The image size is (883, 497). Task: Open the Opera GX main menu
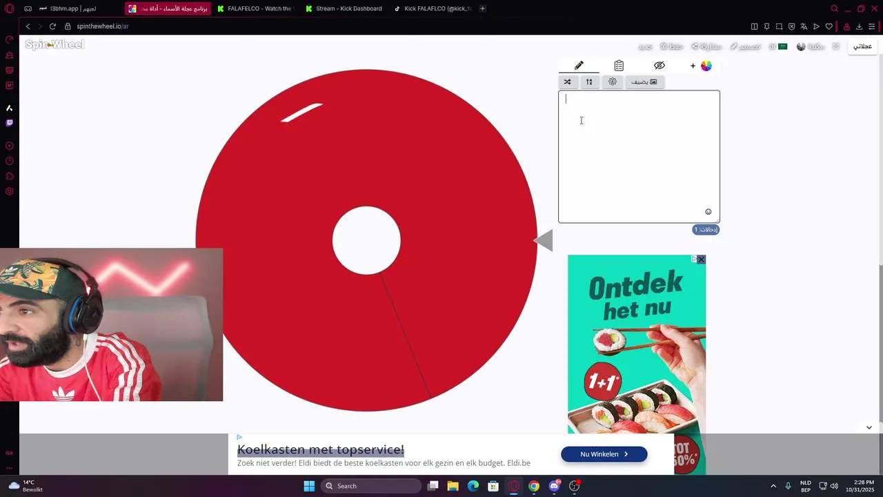(9, 8)
